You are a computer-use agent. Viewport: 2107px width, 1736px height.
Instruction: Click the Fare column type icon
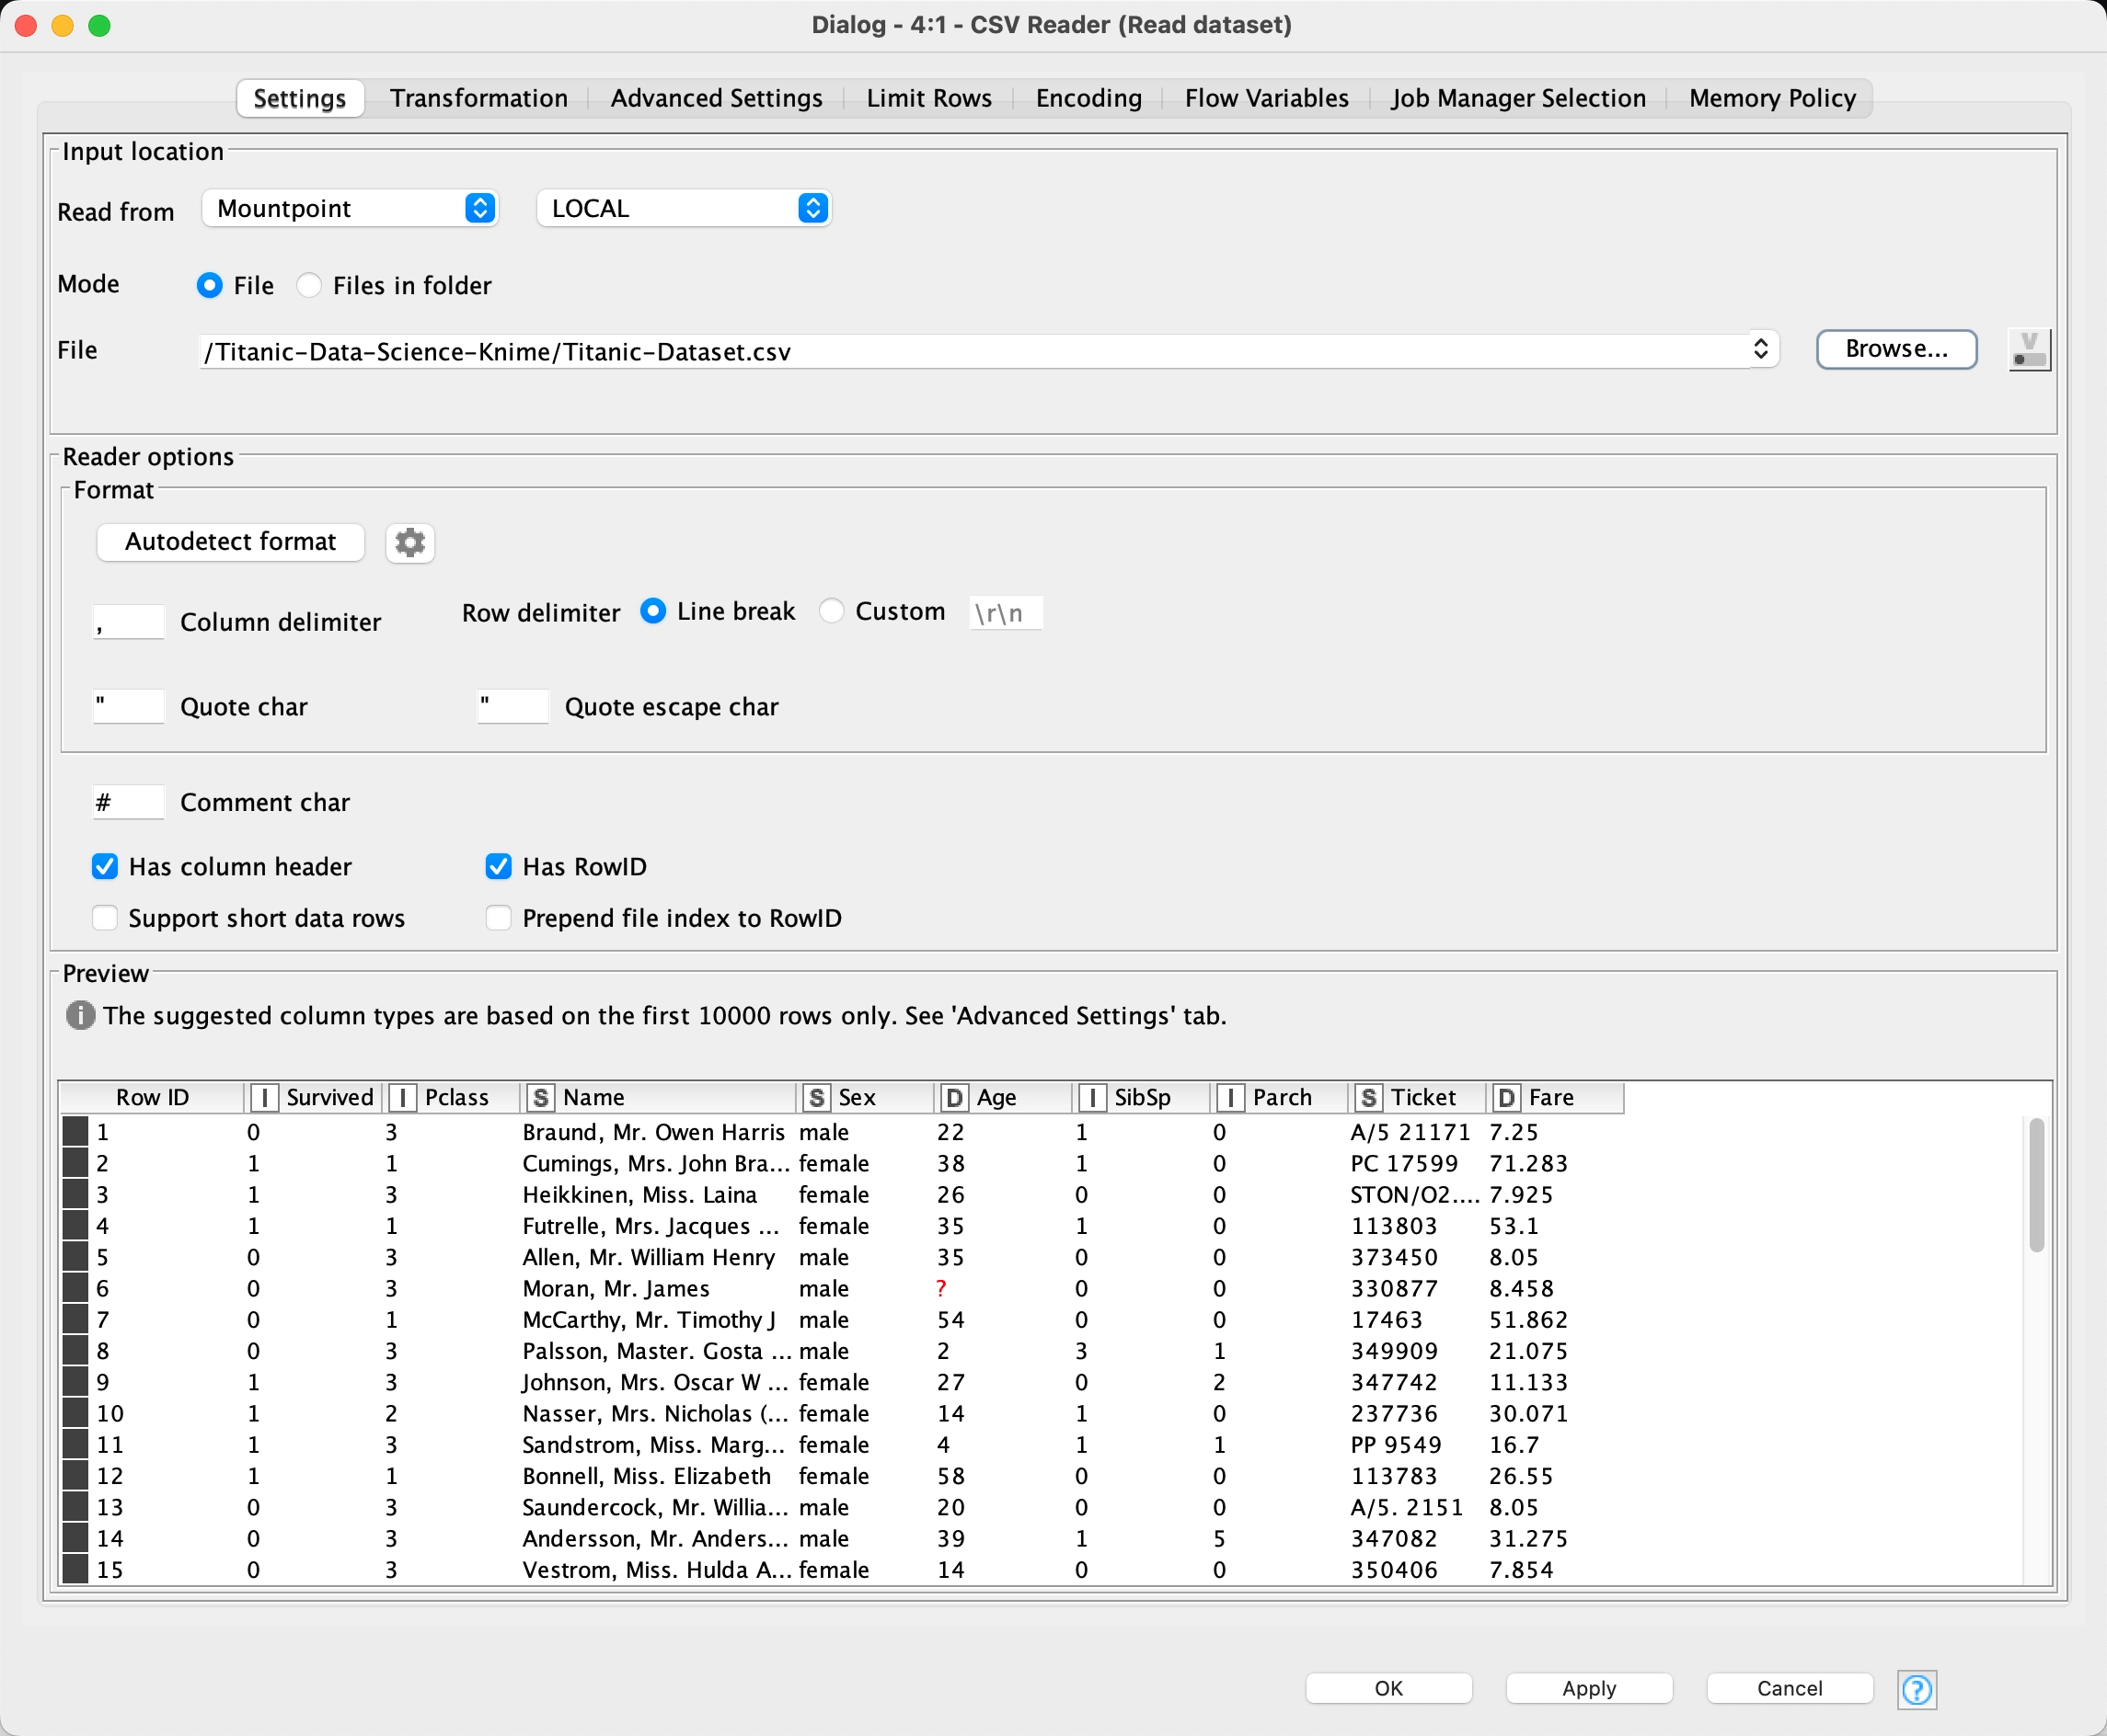(x=1505, y=1098)
